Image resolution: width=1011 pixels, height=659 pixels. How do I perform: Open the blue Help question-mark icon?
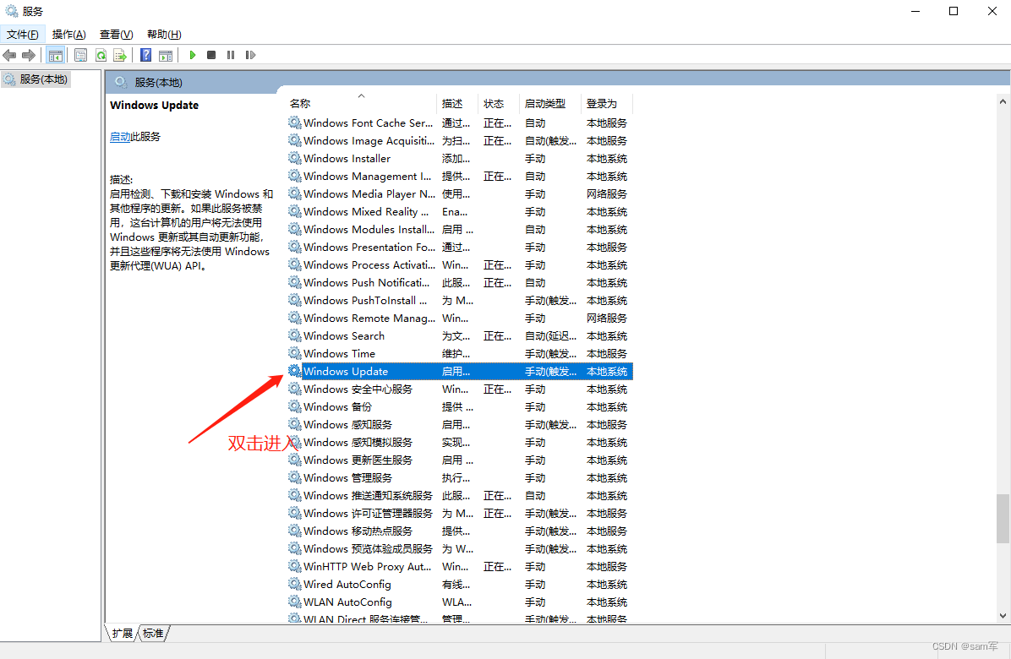pyautogui.click(x=146, y=56)
